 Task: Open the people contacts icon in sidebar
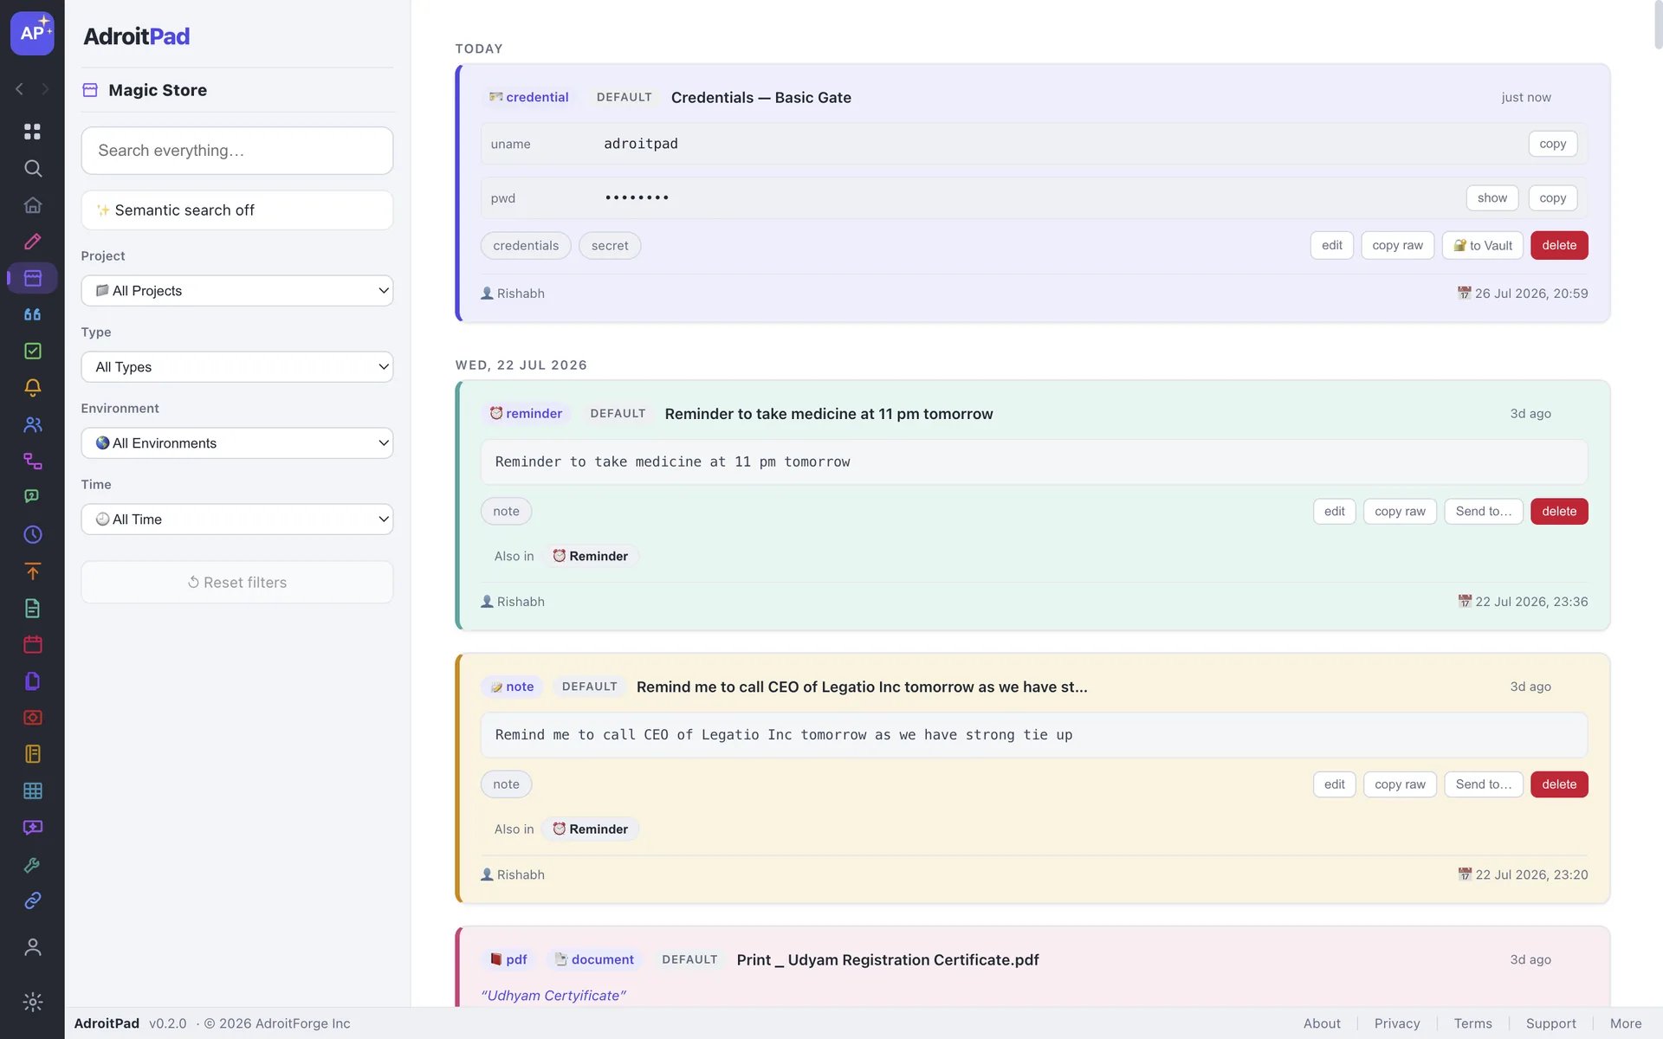point(32,424)
